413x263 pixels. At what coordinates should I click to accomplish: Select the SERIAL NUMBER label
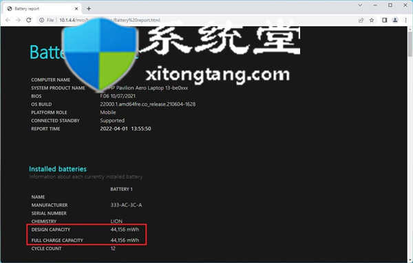coord(49,213)
